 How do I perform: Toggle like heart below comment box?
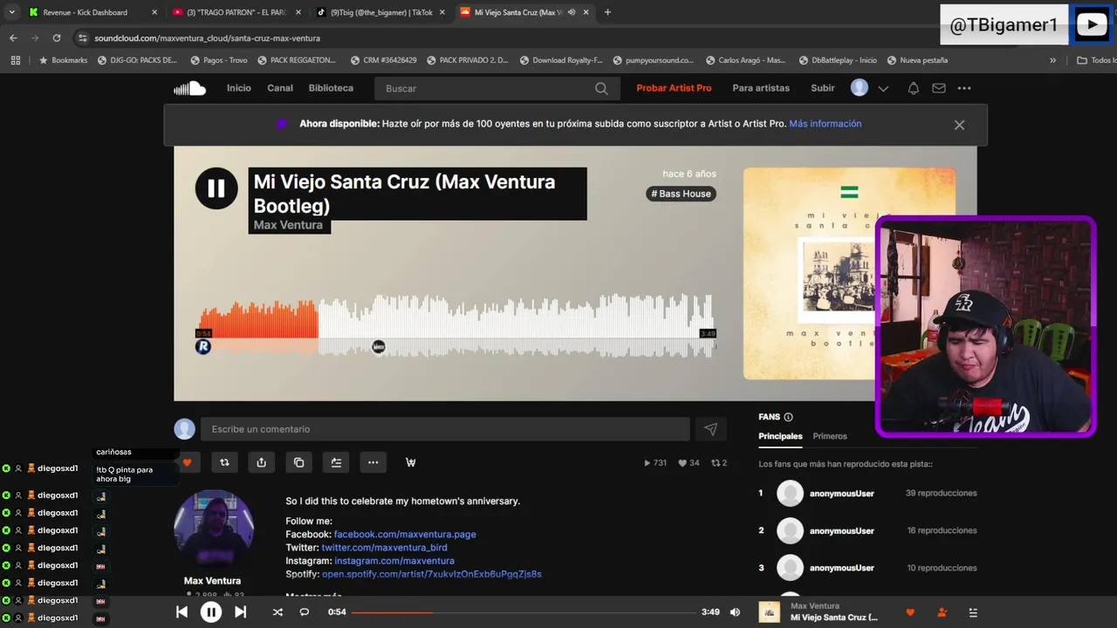click(x=187, y=462)
